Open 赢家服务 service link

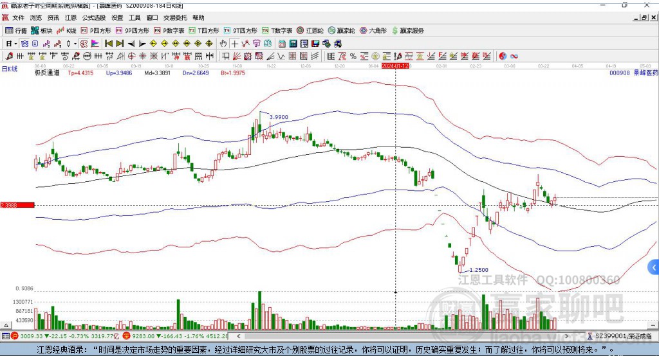pos(407,31)
